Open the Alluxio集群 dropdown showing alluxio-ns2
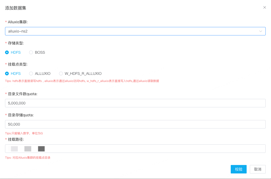Viewport: 271px width, 179px height. tap(135, 31)
